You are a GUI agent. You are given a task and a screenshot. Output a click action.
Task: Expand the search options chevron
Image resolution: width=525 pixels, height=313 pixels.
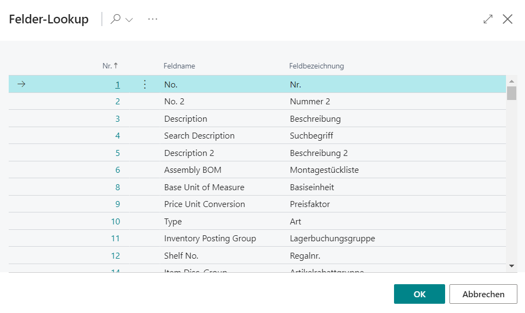point(129,20)
